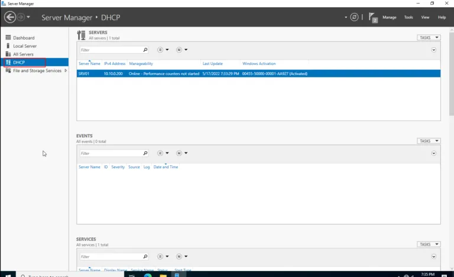
Task: Click the Servers filter text box
Action: pyautogui.click(x=111, y=50)
